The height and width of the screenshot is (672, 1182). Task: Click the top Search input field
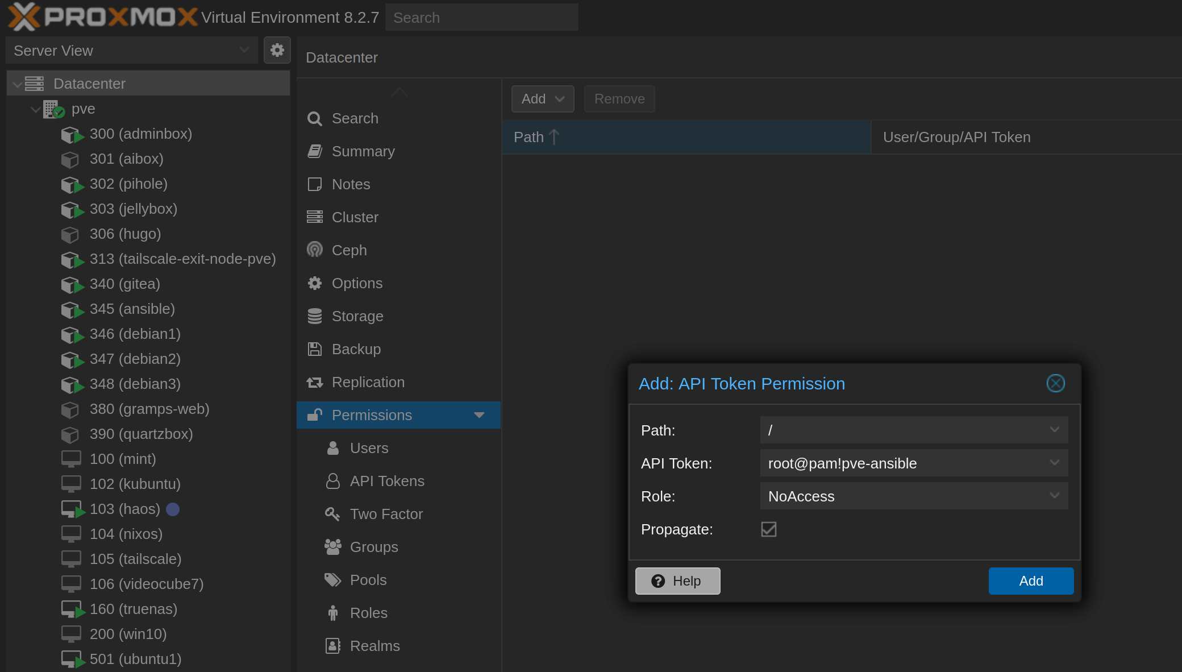coord(482,17)
